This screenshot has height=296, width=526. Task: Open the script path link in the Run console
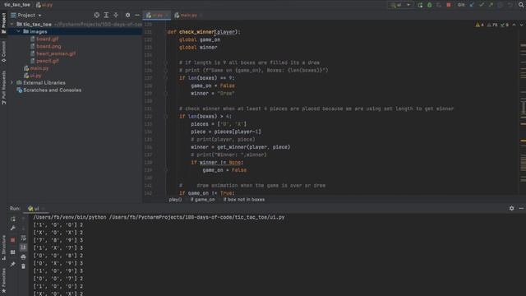[x=196, y=217]
